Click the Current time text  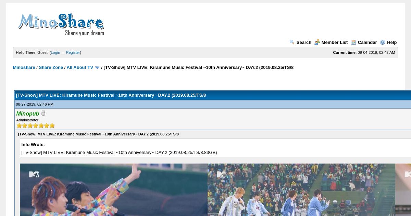click(364, 52)
